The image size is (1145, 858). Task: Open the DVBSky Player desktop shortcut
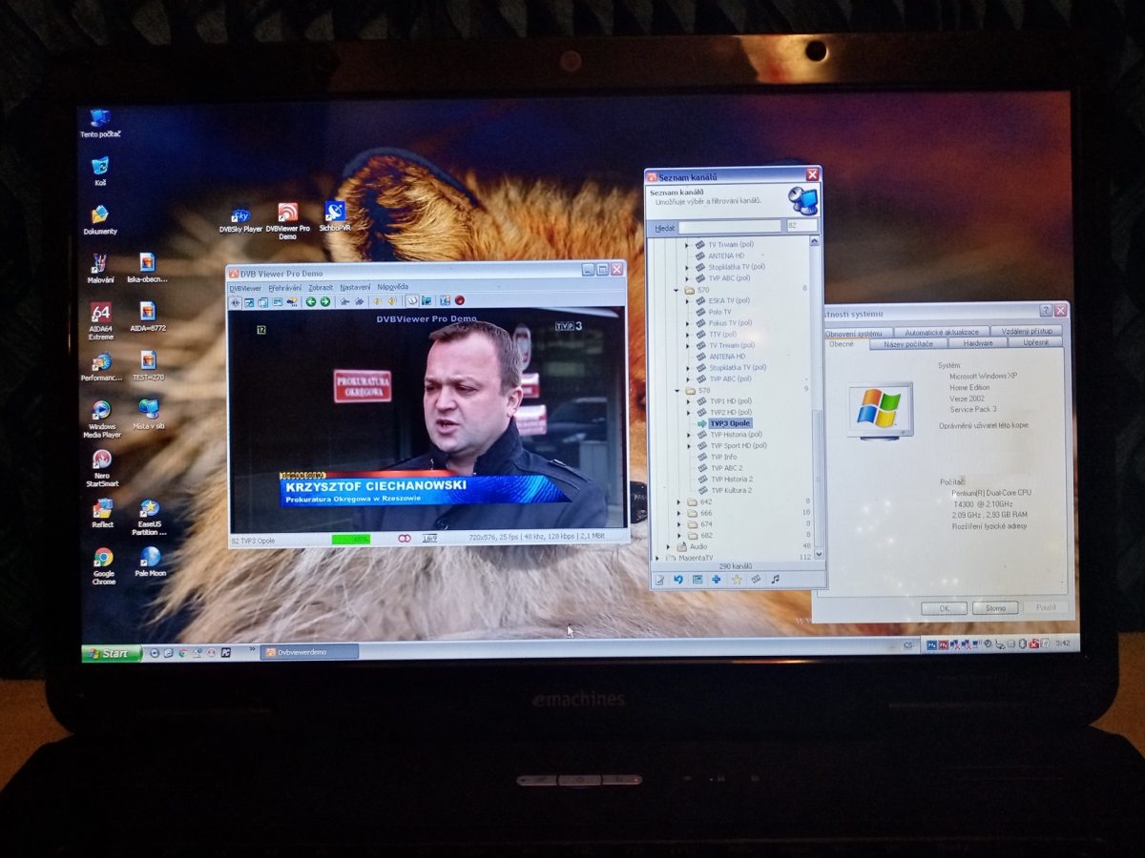[x=240, y=220]
